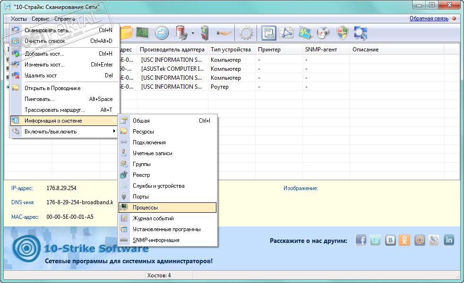
Task: Choose Очистить список menu entry
Action: point(65,41)
